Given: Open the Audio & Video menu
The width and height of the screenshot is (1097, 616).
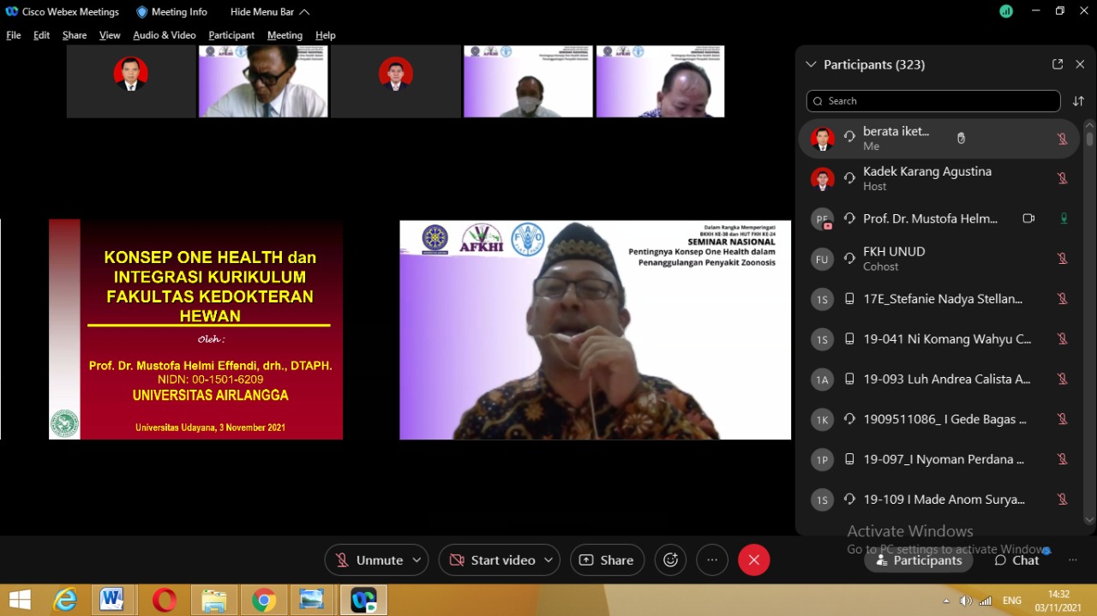Looking at the screenshot, I should (164, 35).
